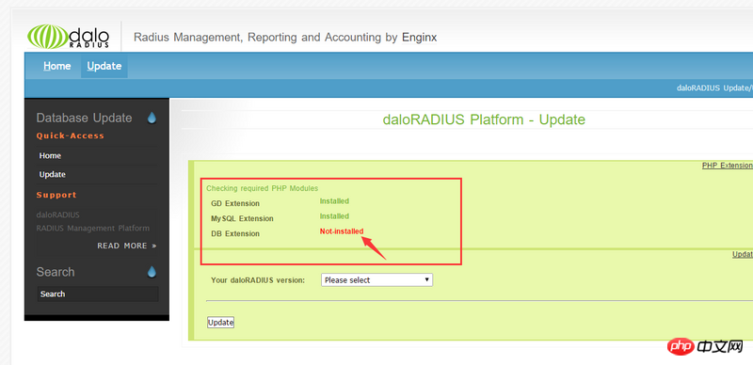Click the RADIUS Management Platform text link

(x=93, y=228)
